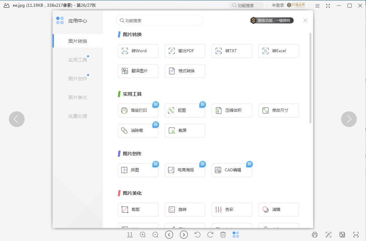Delete the image with trash icon
The width and height of the screenshot is (366, 241).
pos(223,235)
